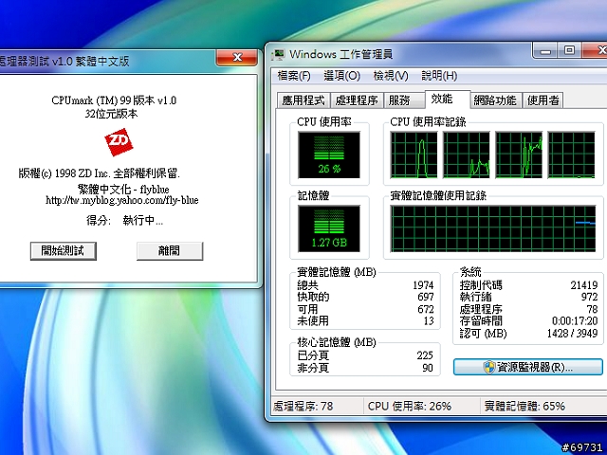
Task: Open the 檢視(V) menu
Action: pyautogui.click(x=391, y=76)
